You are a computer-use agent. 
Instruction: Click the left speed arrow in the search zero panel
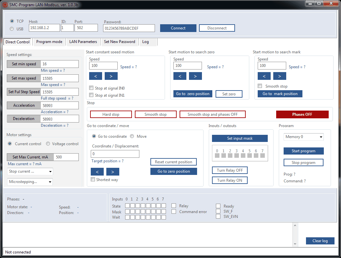[180, 76]
